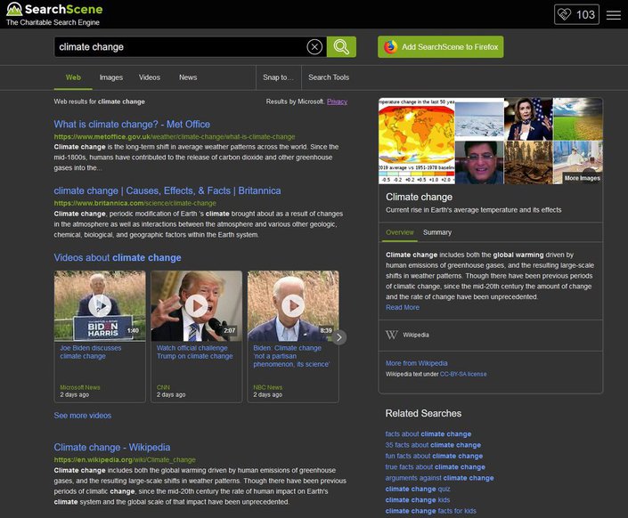Click Add SearchScene to Firefox button
628x518 pixels.
click(440, 47)
